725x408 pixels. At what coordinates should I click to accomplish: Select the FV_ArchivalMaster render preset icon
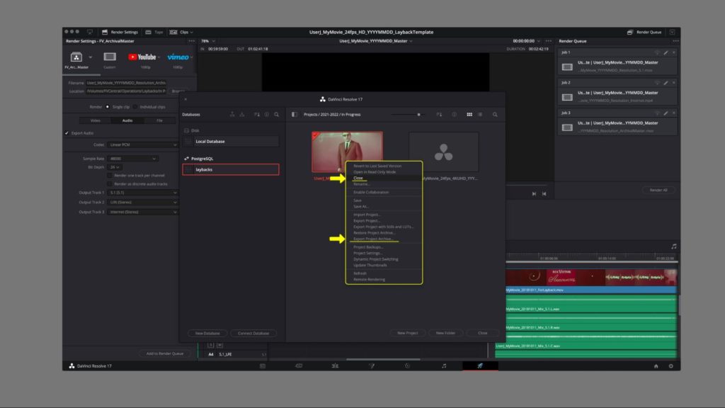[x=76, y=57]
